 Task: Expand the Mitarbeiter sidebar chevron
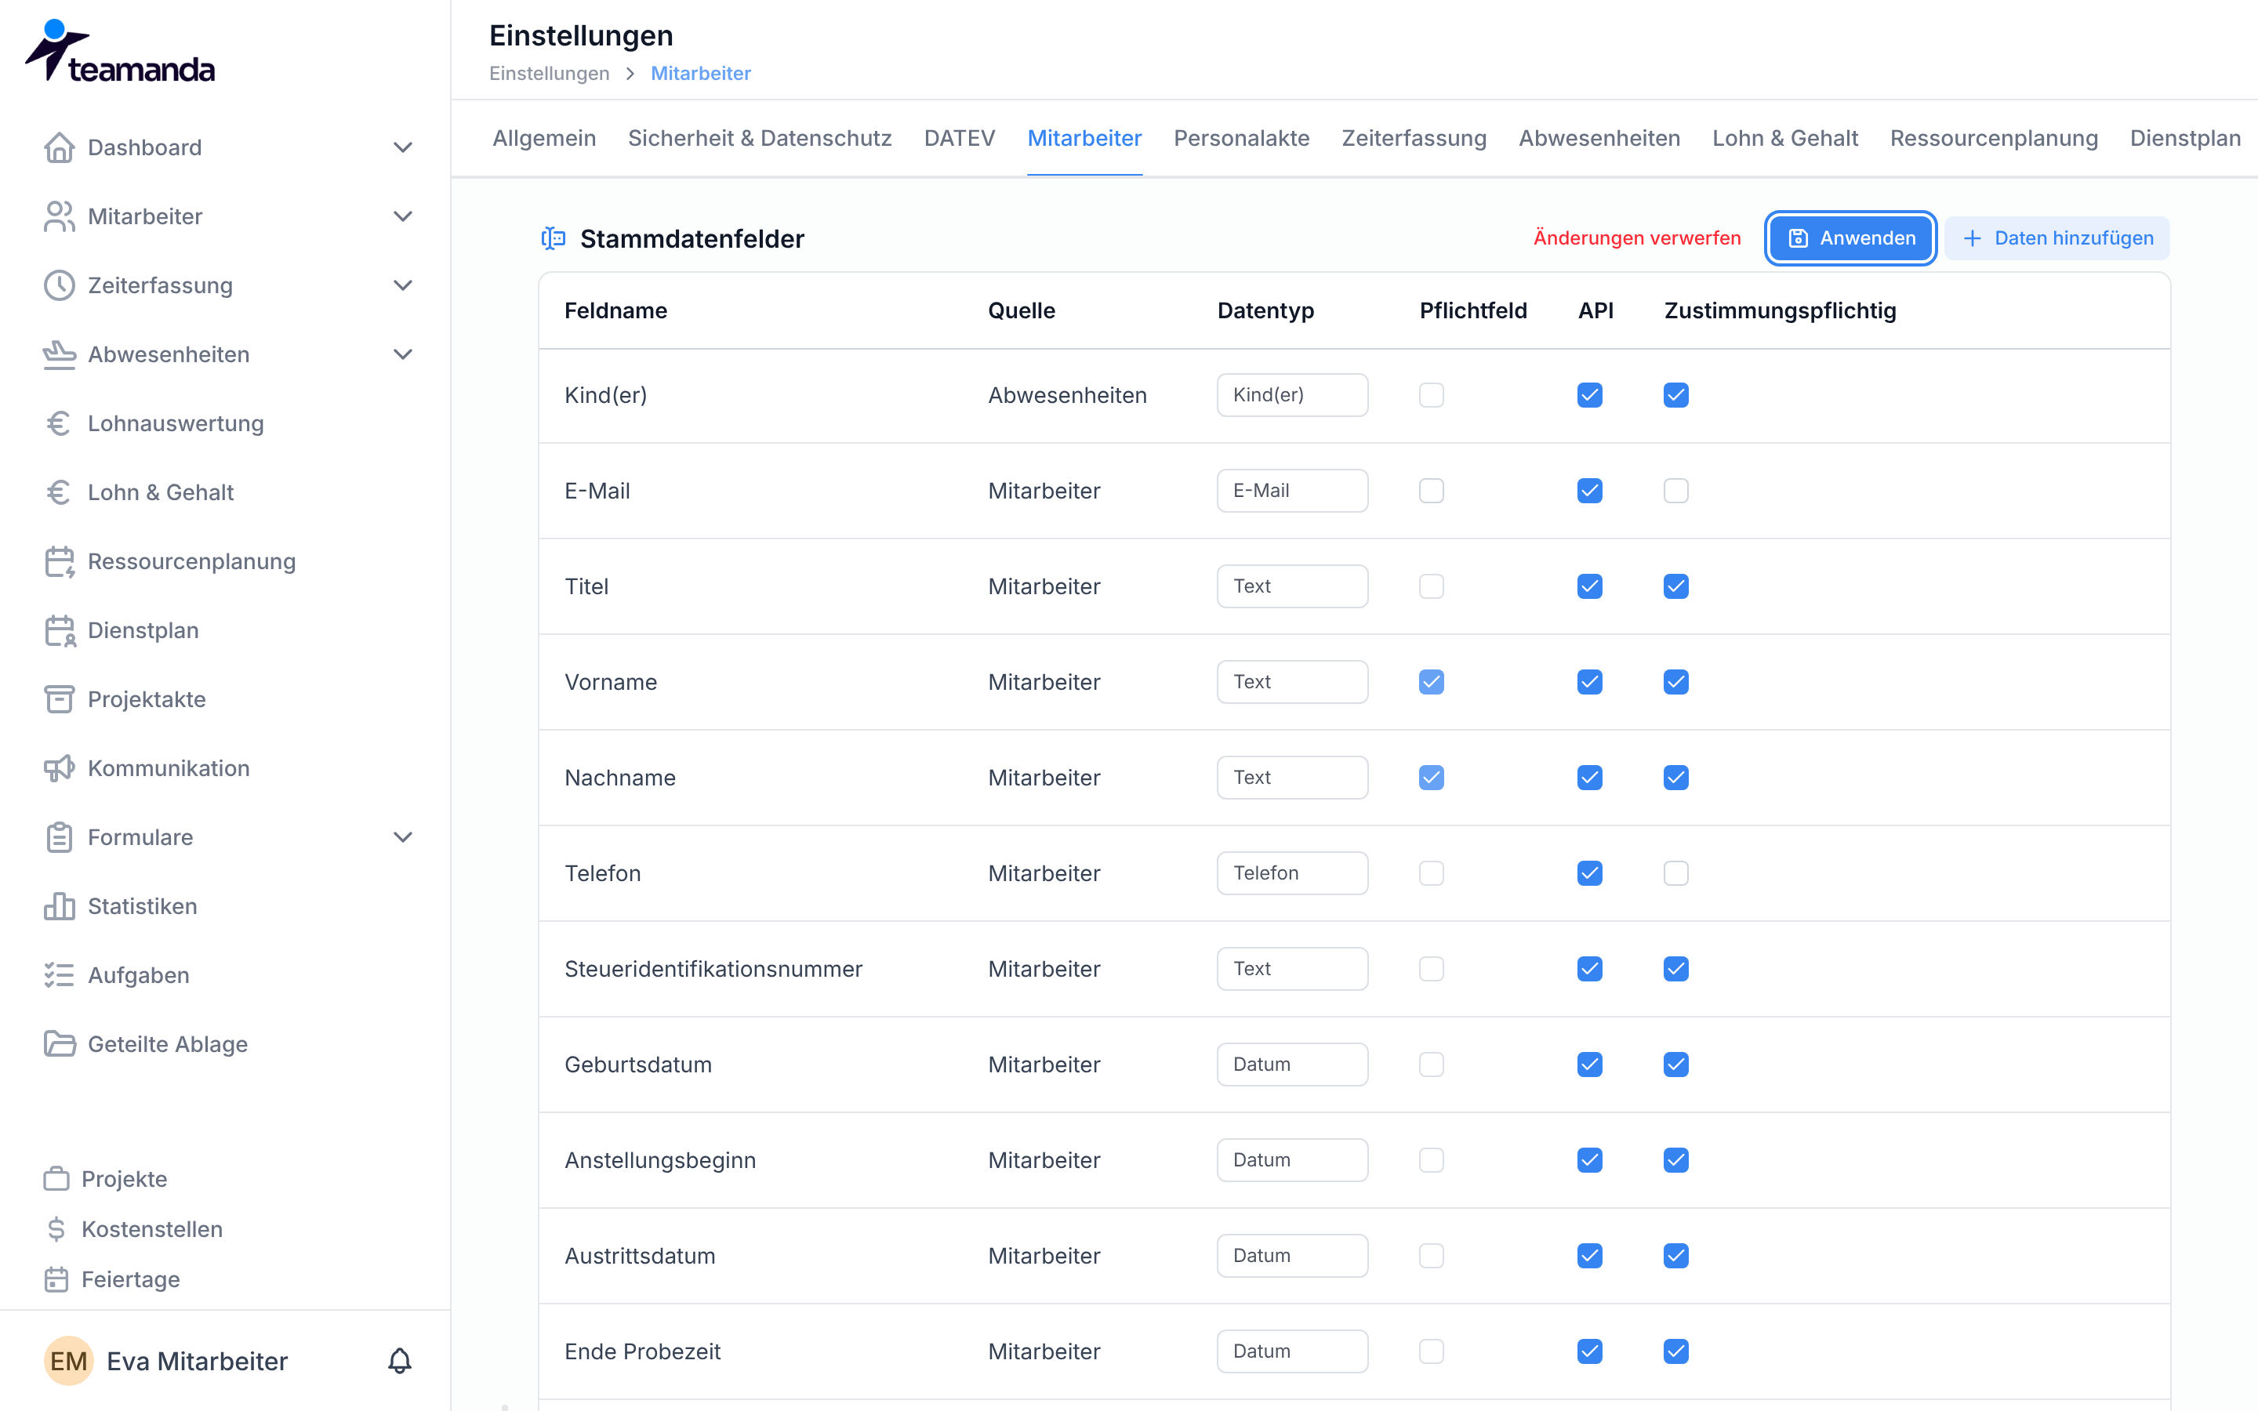point(403,216)
